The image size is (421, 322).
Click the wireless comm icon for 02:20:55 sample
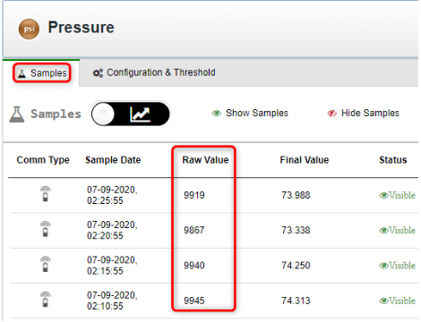[46, 229]
